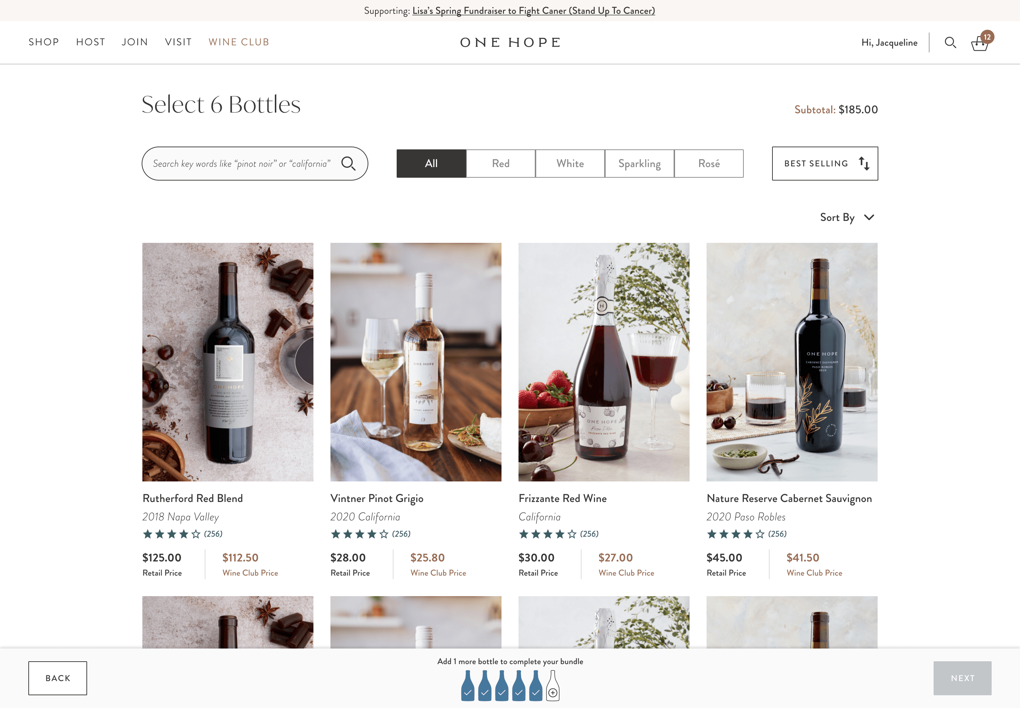Select the Sparkling wine filter
The width and height of the screenshot is (1020, 708).
coord(639,164)
